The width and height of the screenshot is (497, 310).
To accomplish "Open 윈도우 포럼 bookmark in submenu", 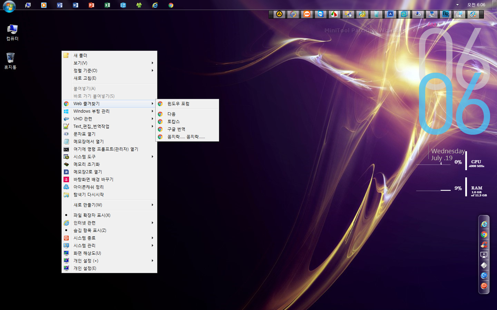I will tap(187, 104).
